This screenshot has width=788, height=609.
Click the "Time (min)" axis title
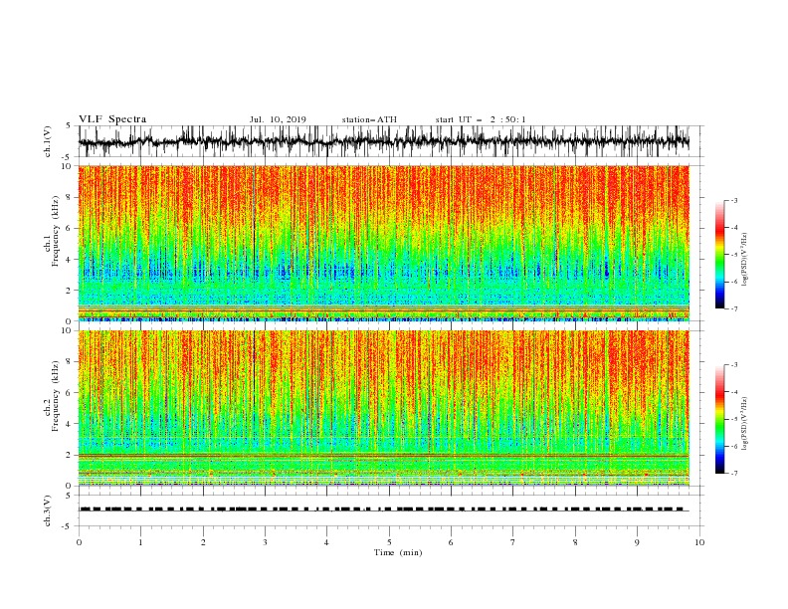tap(398, 552)
